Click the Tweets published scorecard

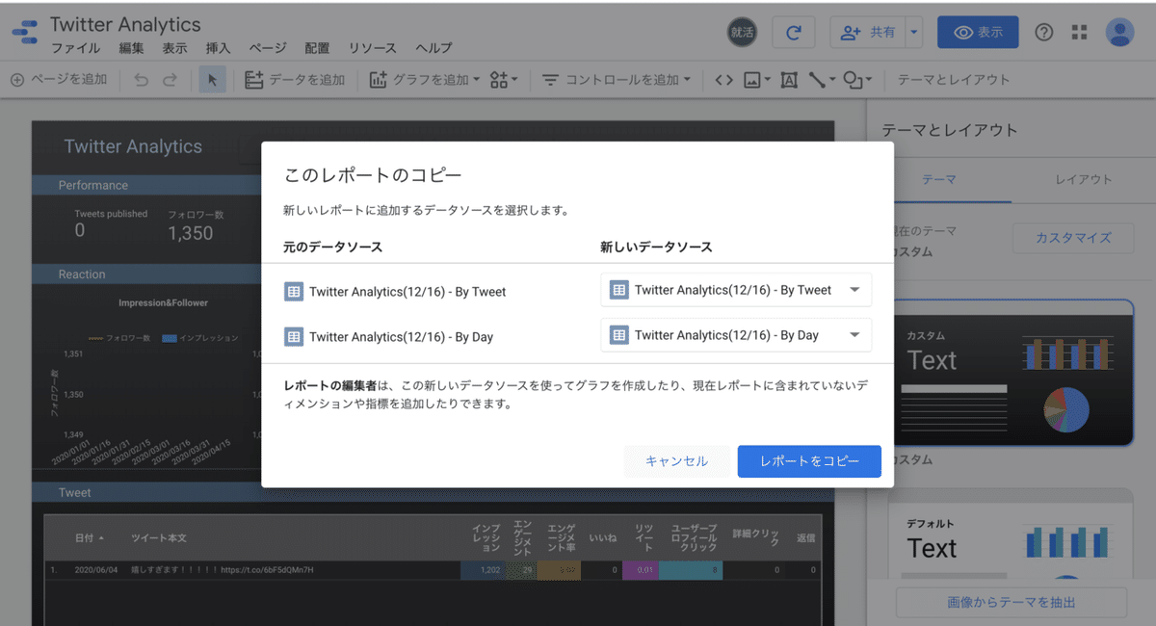click(111, 223)
